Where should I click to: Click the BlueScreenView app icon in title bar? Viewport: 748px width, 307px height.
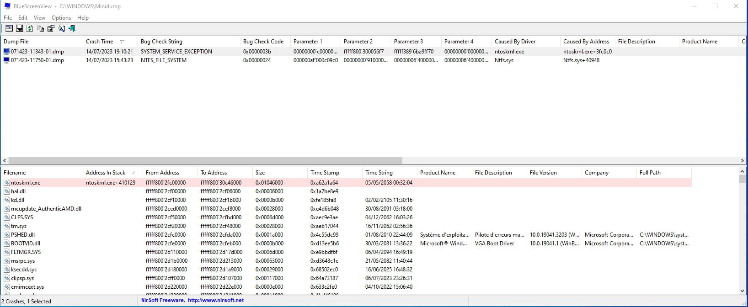(x=7, y=6)
